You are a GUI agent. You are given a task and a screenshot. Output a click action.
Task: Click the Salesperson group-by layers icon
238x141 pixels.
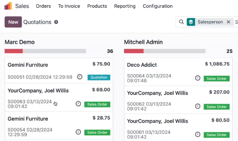pos(191,22)
